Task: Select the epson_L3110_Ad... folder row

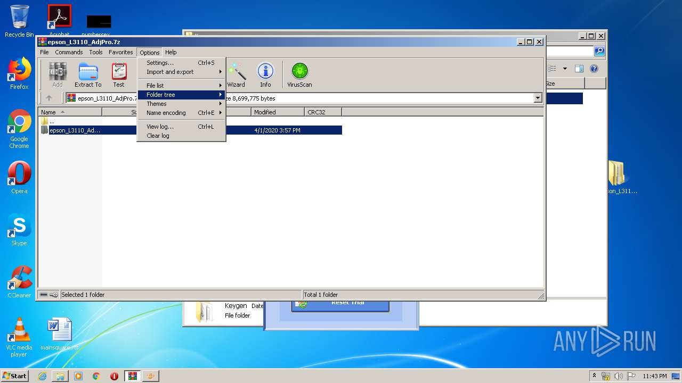Action: pos(191,130)
